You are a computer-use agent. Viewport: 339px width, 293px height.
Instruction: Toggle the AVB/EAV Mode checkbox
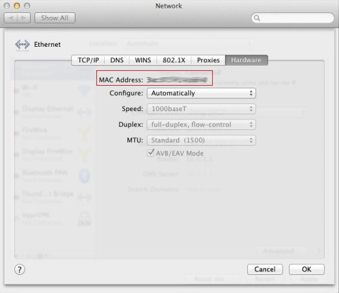(150, 153)
